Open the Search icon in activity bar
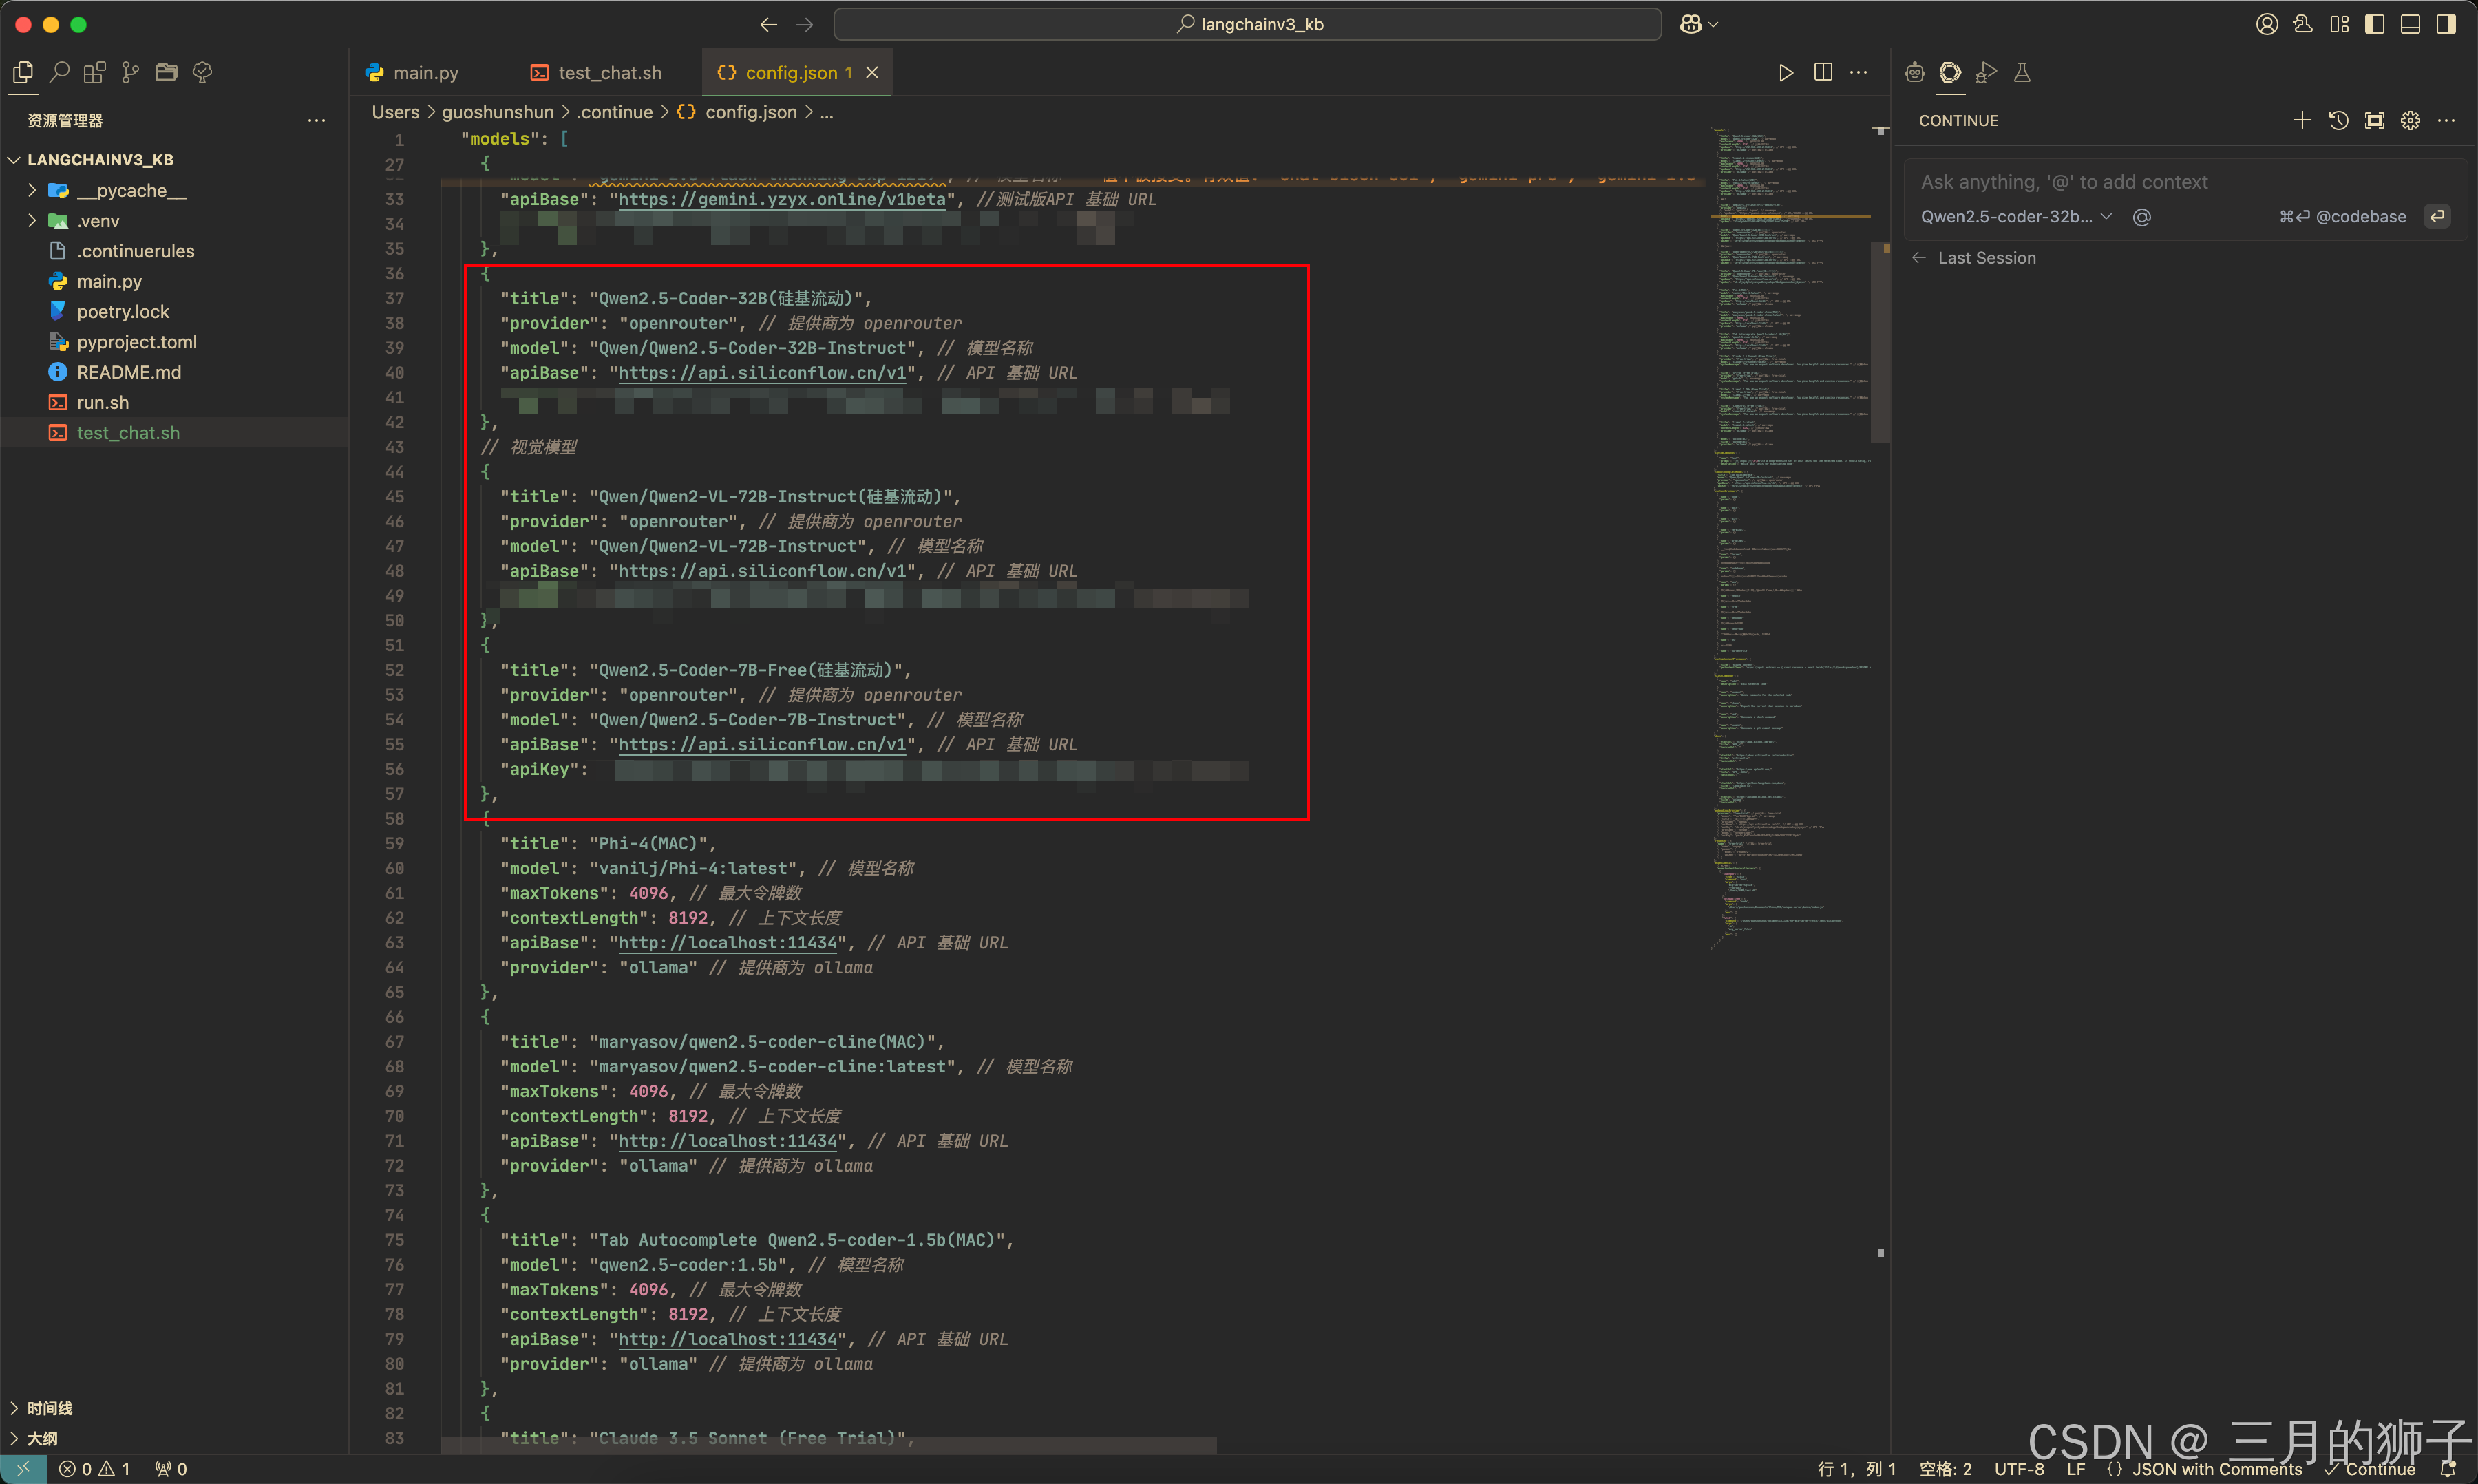Screen dimensions: 2478x1484 pyautogui.click(x=59, y=72)
